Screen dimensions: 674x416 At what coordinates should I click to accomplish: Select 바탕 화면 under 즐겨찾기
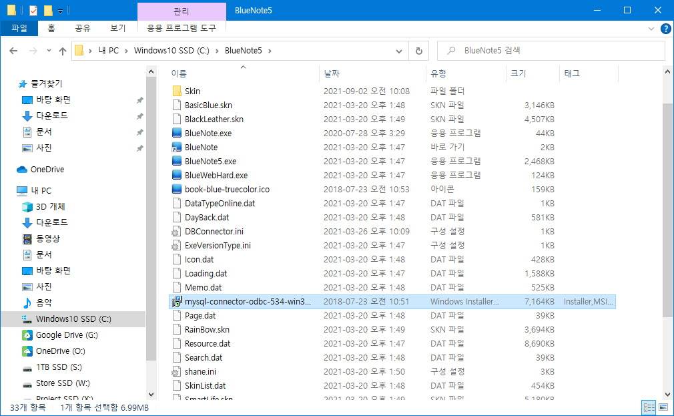(x=47, y=99)
